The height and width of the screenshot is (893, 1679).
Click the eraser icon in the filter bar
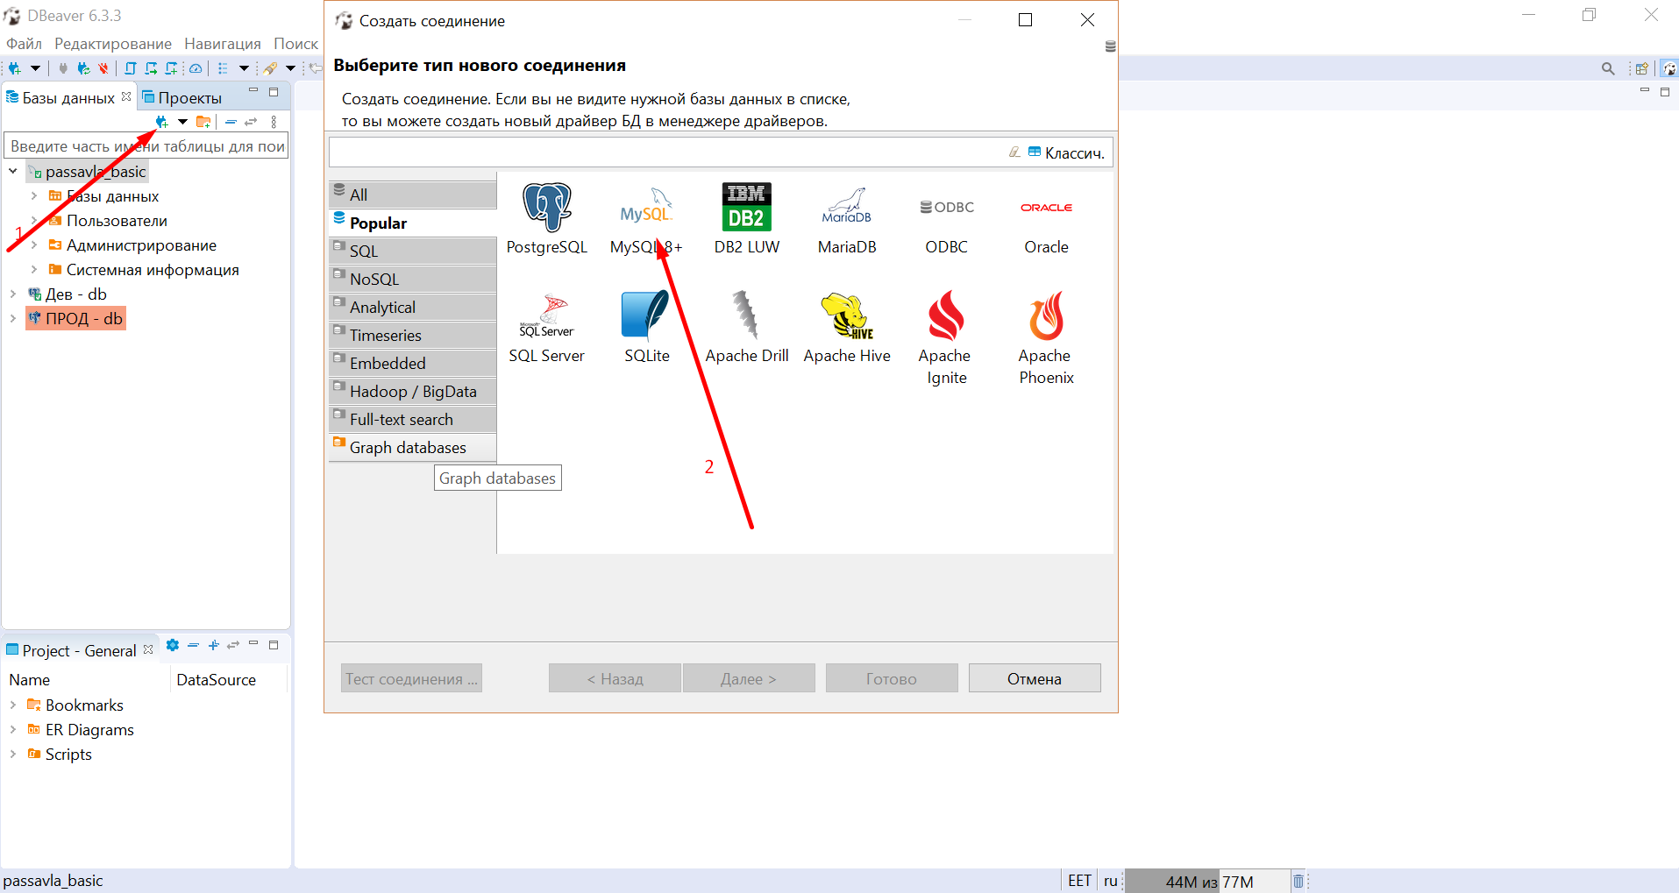(1014, 152)
